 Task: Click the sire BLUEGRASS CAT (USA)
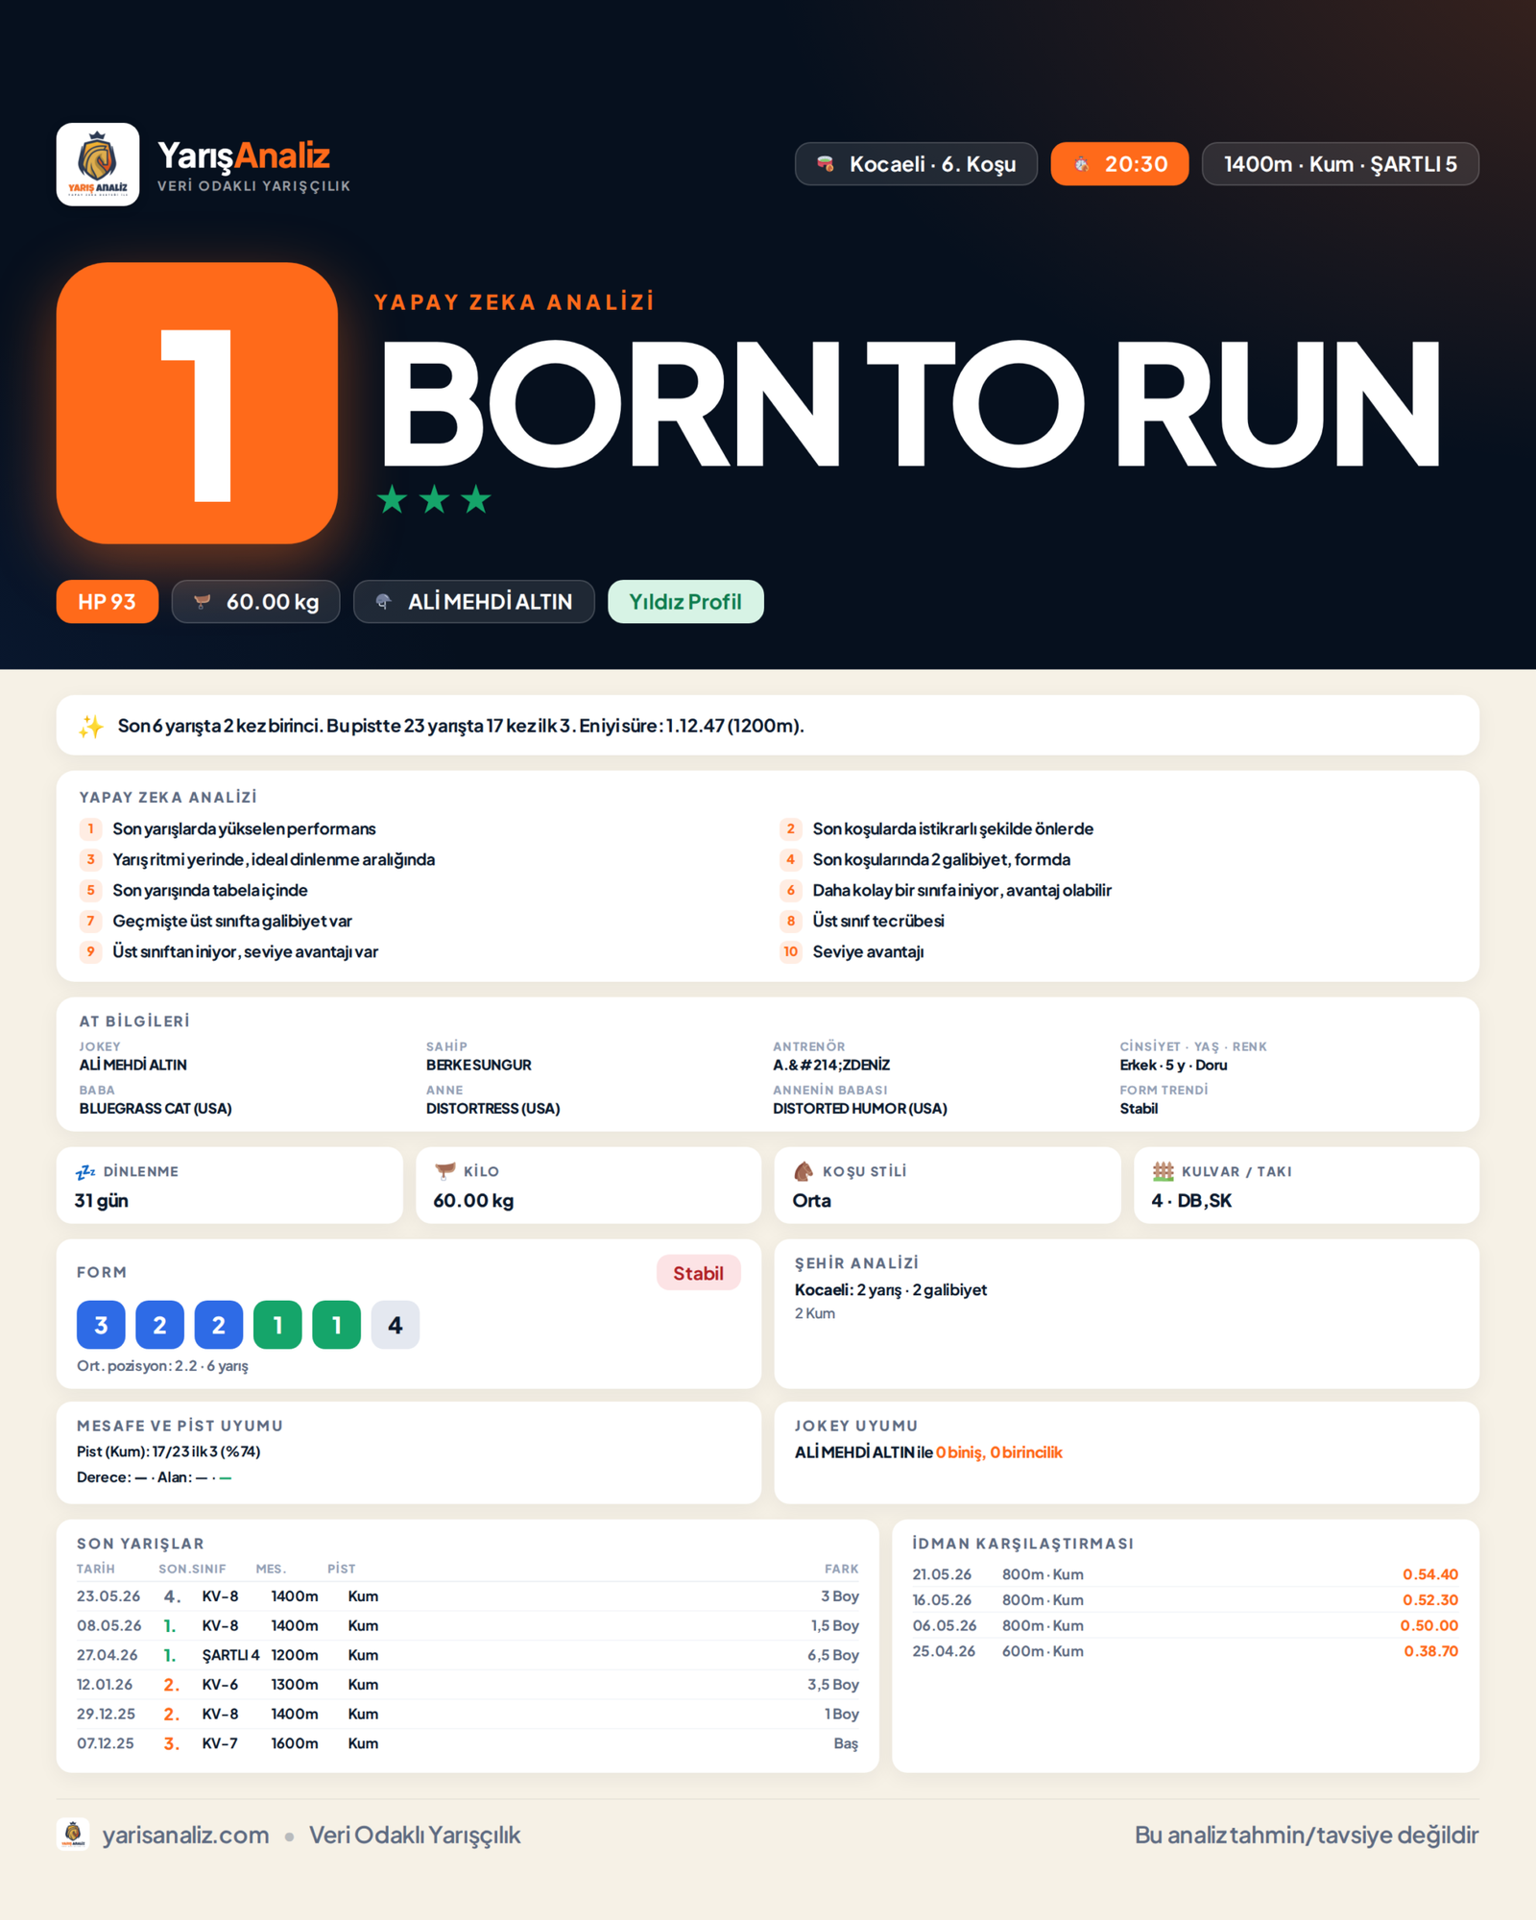pyautogui.click(x=156, y=1108)
